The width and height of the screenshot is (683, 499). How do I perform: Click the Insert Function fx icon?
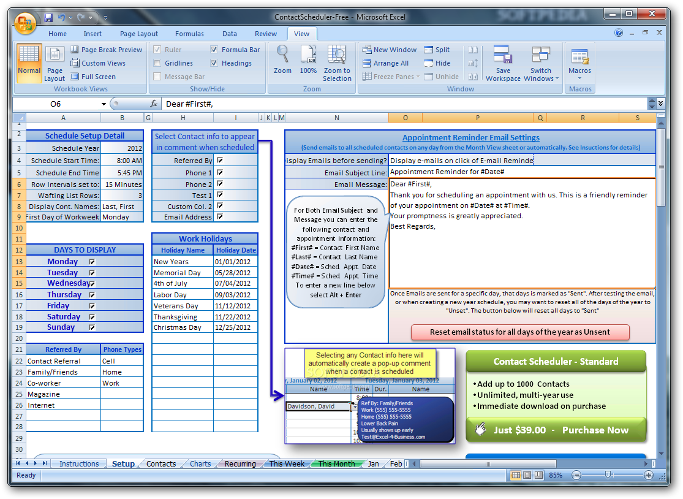click(154, 104)
